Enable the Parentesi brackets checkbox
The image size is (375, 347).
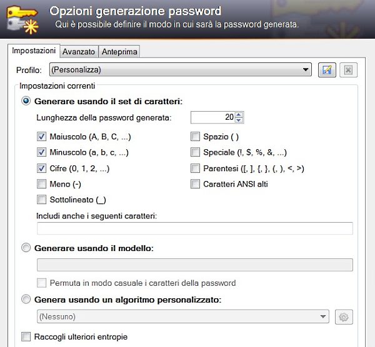click(x=195, y=169)
